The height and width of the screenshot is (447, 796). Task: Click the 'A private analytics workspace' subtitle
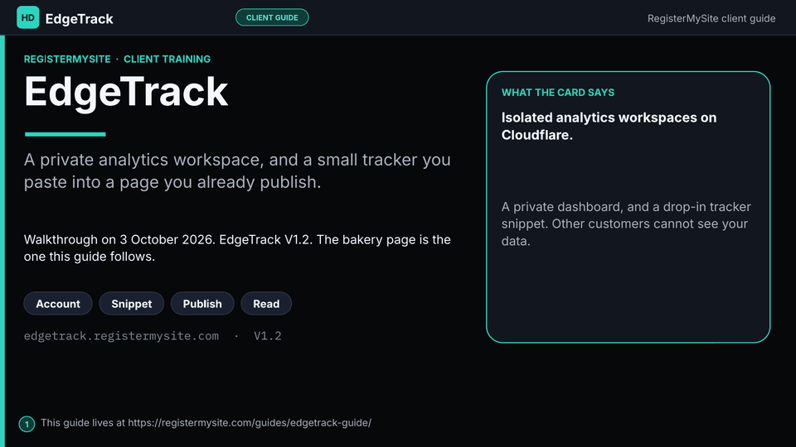(237, 171)
